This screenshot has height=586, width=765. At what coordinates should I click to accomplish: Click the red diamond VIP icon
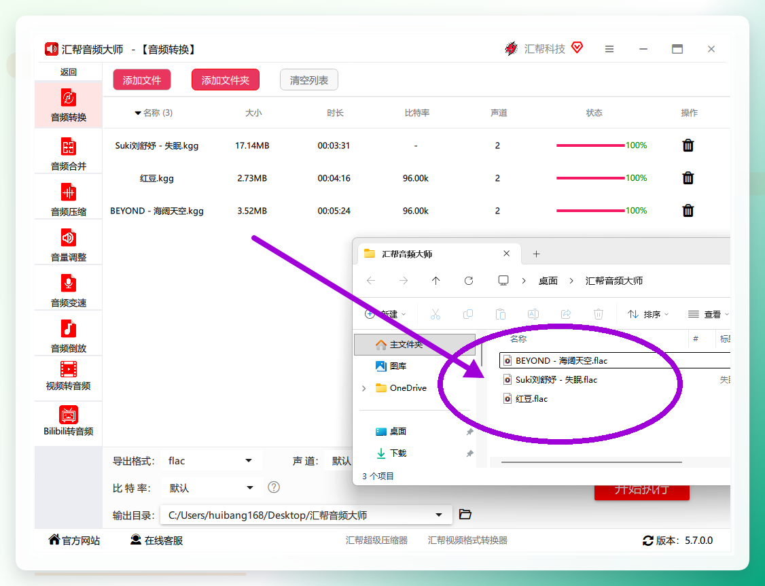point(577,48)
